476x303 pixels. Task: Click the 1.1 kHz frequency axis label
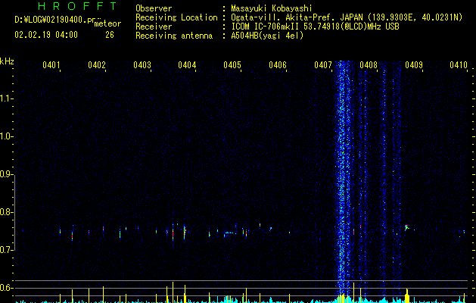[x=6, y=98]
